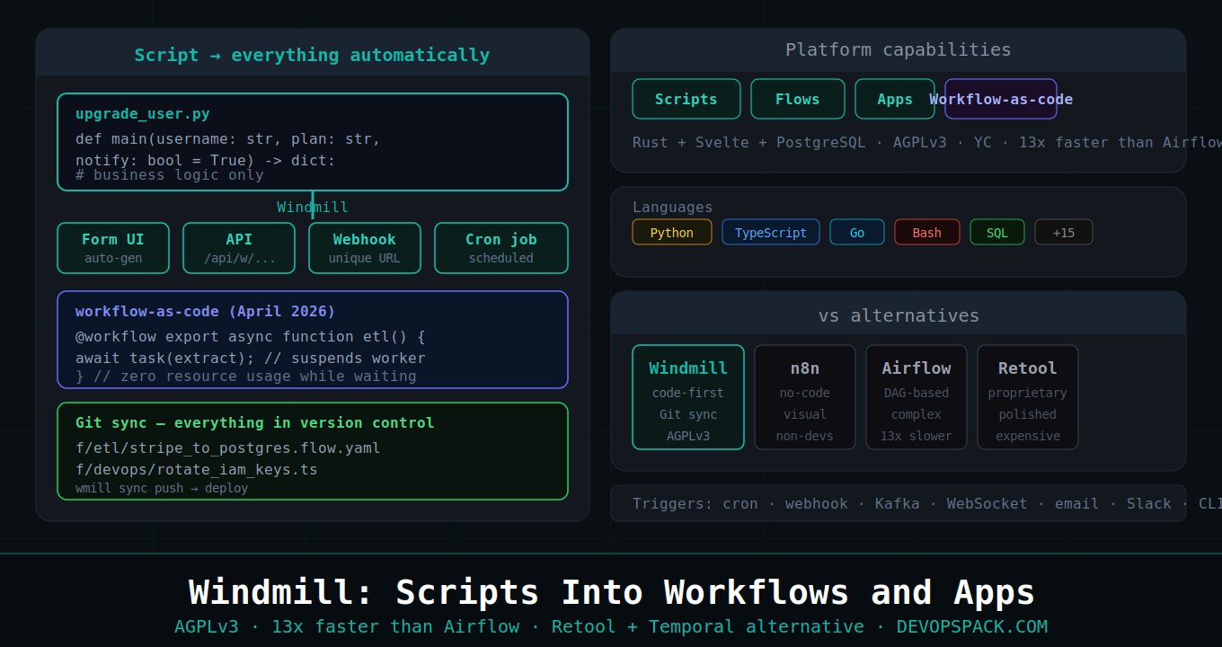Click the upgrade_user.py file name

click(143, 114)
